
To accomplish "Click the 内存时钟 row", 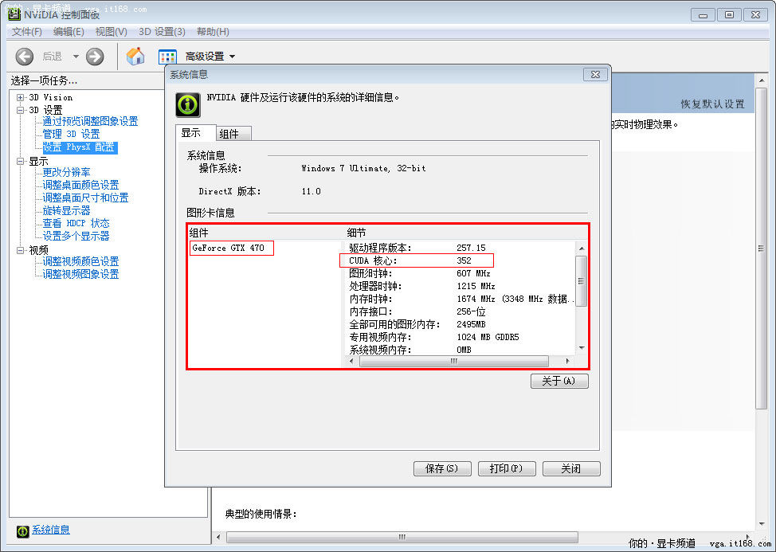I will click(x=461, y=299).
